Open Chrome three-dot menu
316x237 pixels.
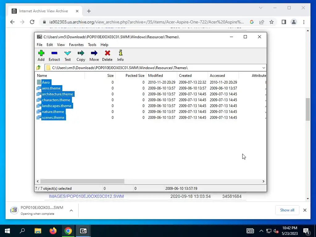point(304,22)
